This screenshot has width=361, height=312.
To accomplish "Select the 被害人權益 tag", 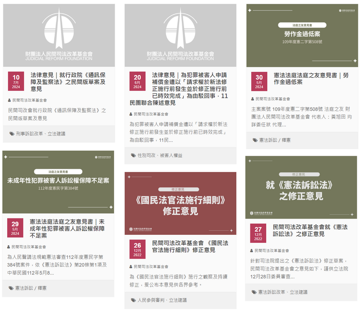I will tap(171, 155).
